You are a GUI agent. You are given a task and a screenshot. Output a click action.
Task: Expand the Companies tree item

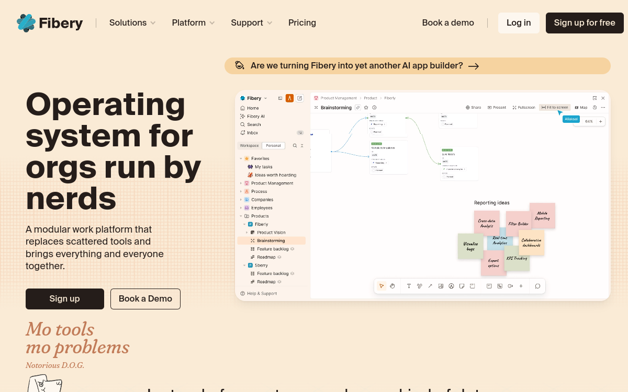pyautogui.click(x=241, y=200)
